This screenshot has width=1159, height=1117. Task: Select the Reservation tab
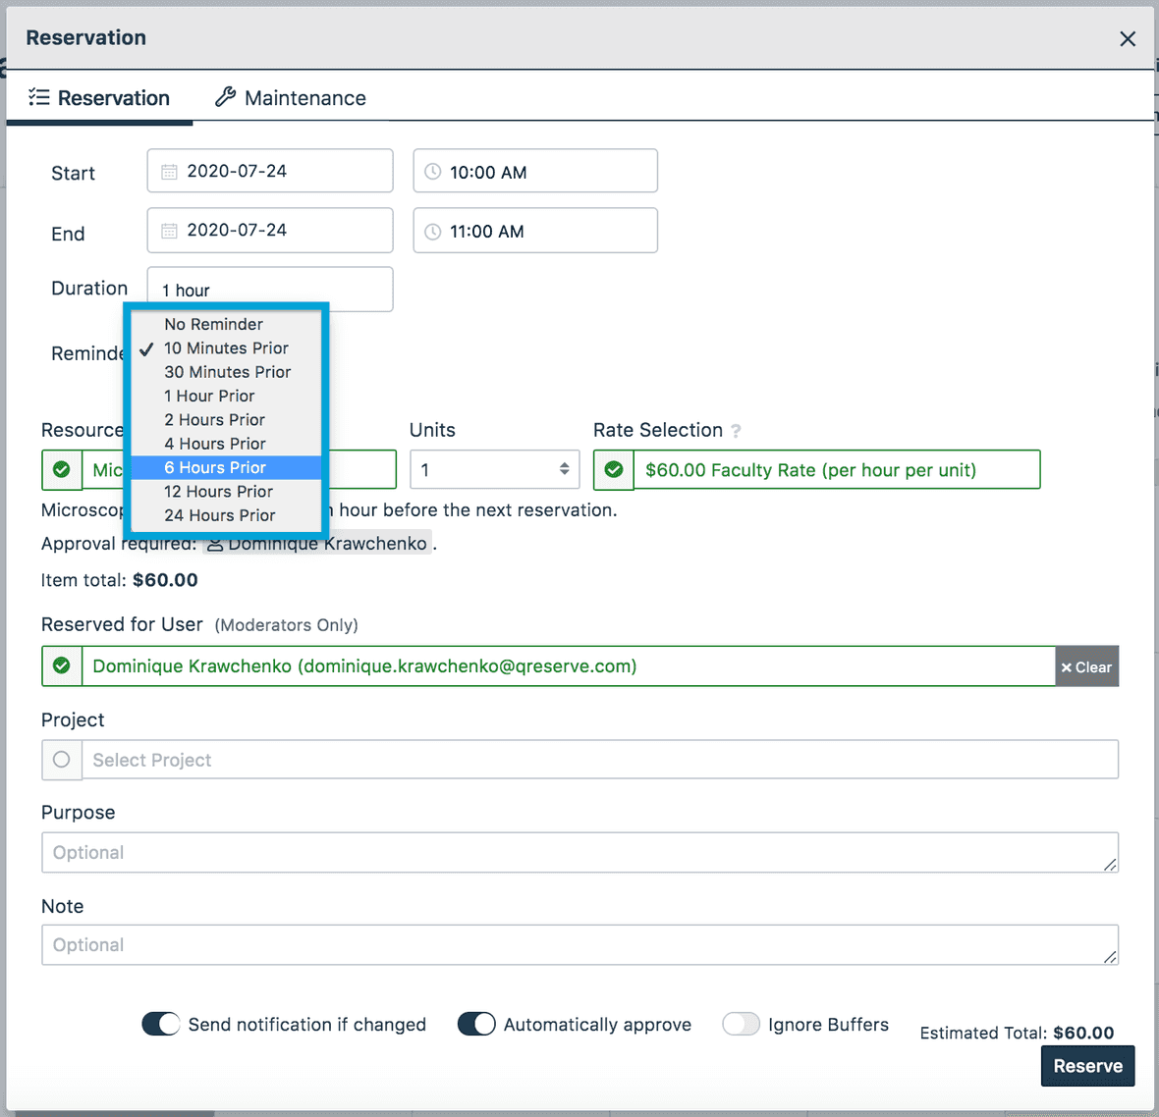[99, 98]
